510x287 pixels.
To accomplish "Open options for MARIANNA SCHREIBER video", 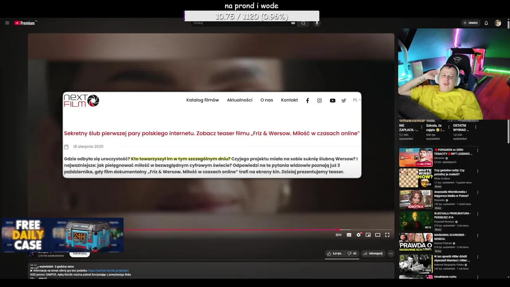I will point(477,236).
